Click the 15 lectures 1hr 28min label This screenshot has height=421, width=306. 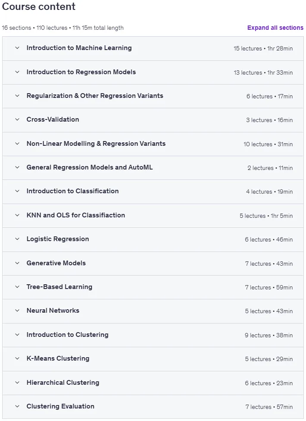point(263,49)
